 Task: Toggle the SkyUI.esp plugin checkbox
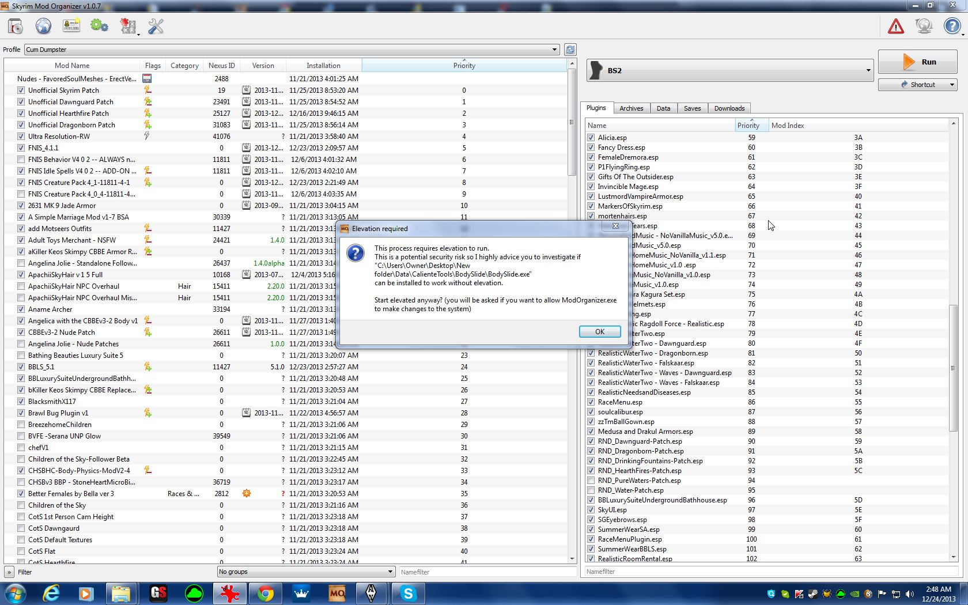(591, 510)
